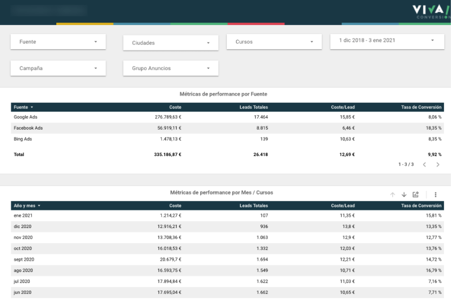Click the cost value 1.214,27 €

click(170, 215)
